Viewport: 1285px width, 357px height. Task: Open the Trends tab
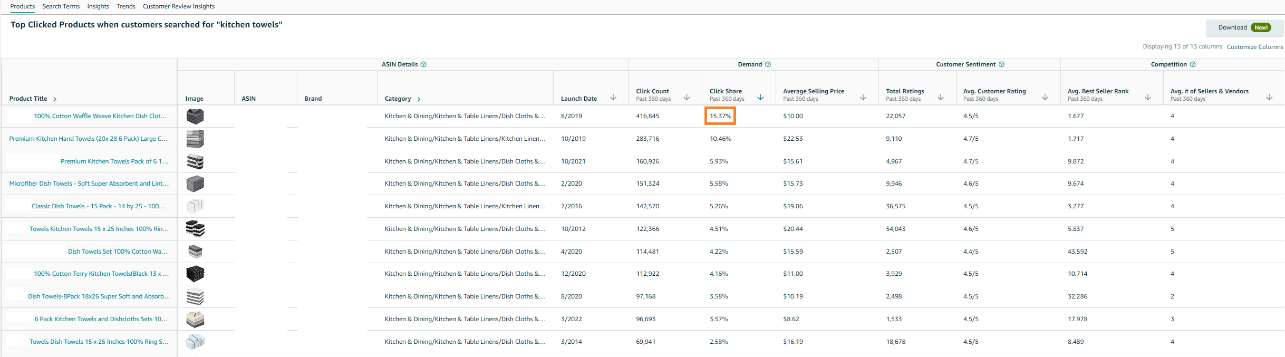pyautogui.click(x=126, y=6)
